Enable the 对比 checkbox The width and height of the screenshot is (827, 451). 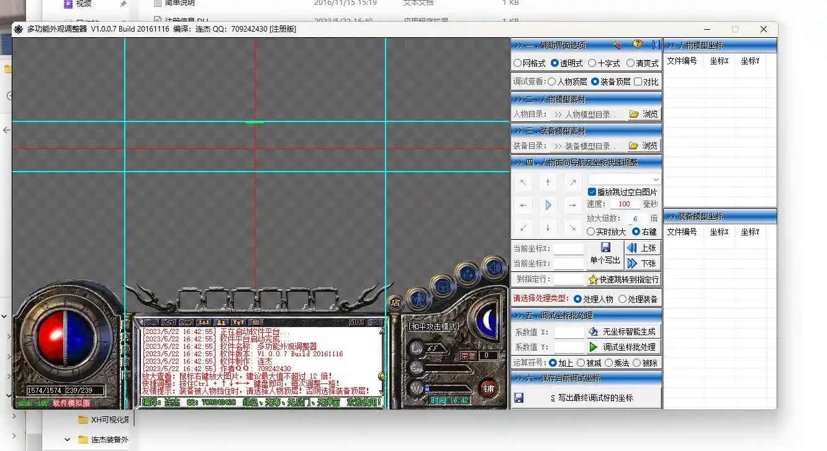[646, 82]
